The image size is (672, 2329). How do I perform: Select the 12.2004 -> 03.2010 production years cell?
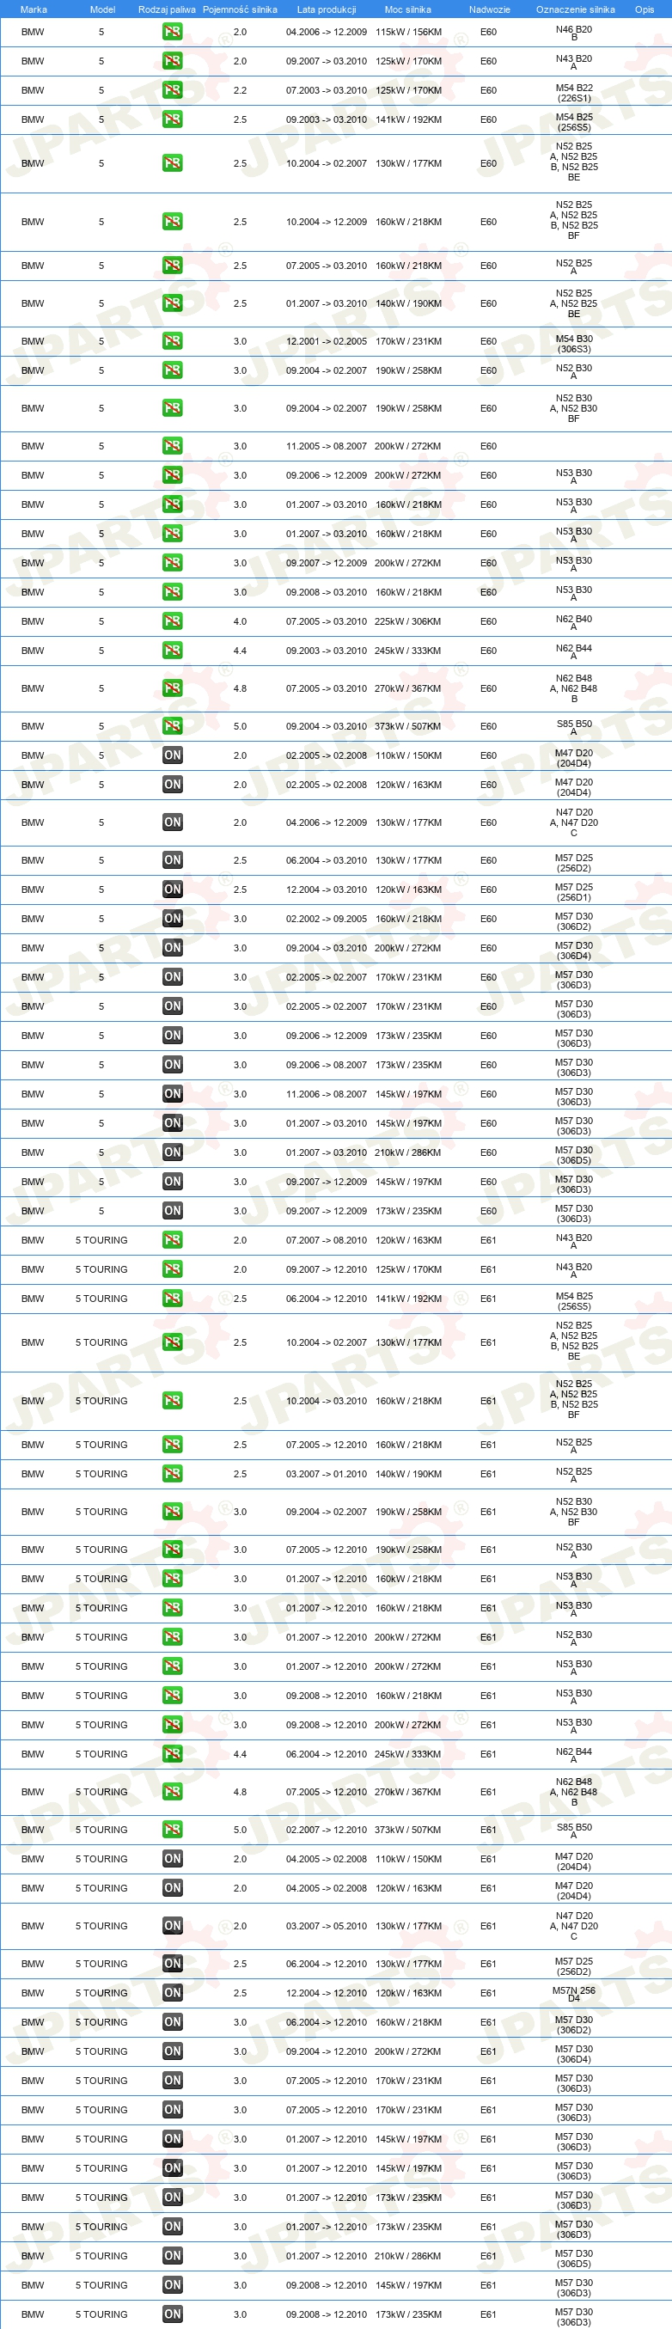[x=327, y=889]
